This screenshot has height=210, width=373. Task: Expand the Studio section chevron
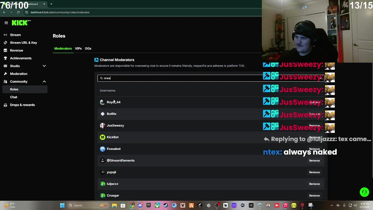point(44,66)
